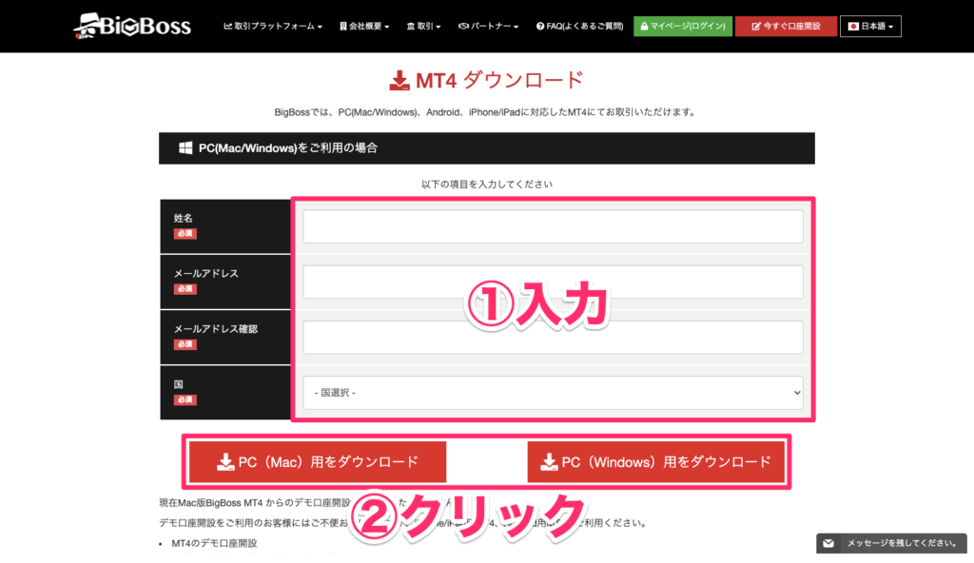The height and width of the screenshot is (563, 974).
Task: Click the Windows icon in the PC section header
Action: [x=185, y=148]
